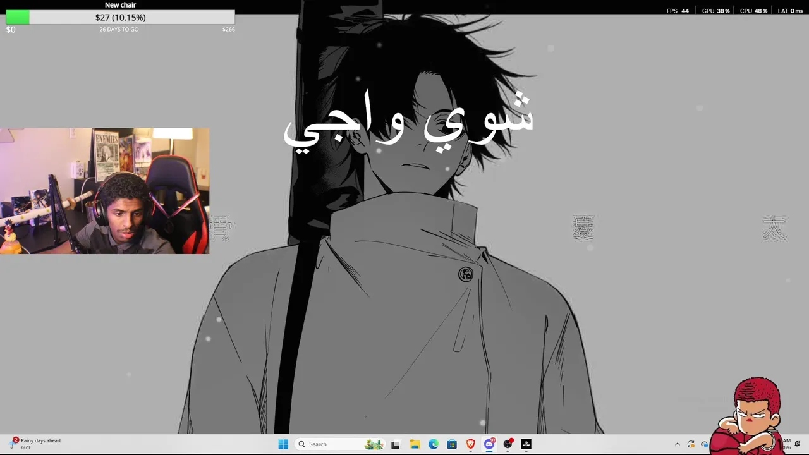Click the cloud tray icon

point(704,444)
